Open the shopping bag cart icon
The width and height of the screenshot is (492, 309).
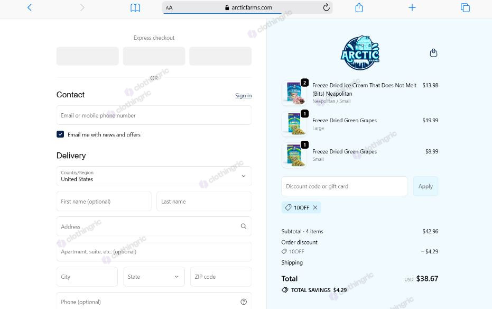click(x=433, y=53)
